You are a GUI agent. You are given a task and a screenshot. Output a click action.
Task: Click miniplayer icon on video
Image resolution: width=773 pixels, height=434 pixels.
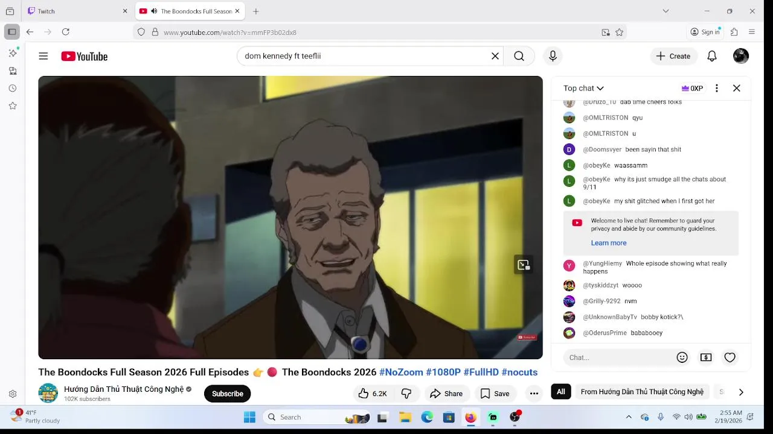click(x=523, y=265)
